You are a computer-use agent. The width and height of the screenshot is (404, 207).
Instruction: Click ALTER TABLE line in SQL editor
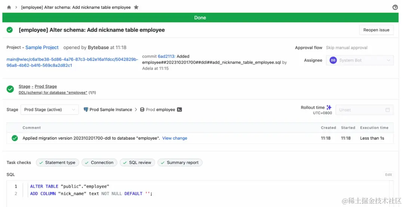(x=70, y=187)
